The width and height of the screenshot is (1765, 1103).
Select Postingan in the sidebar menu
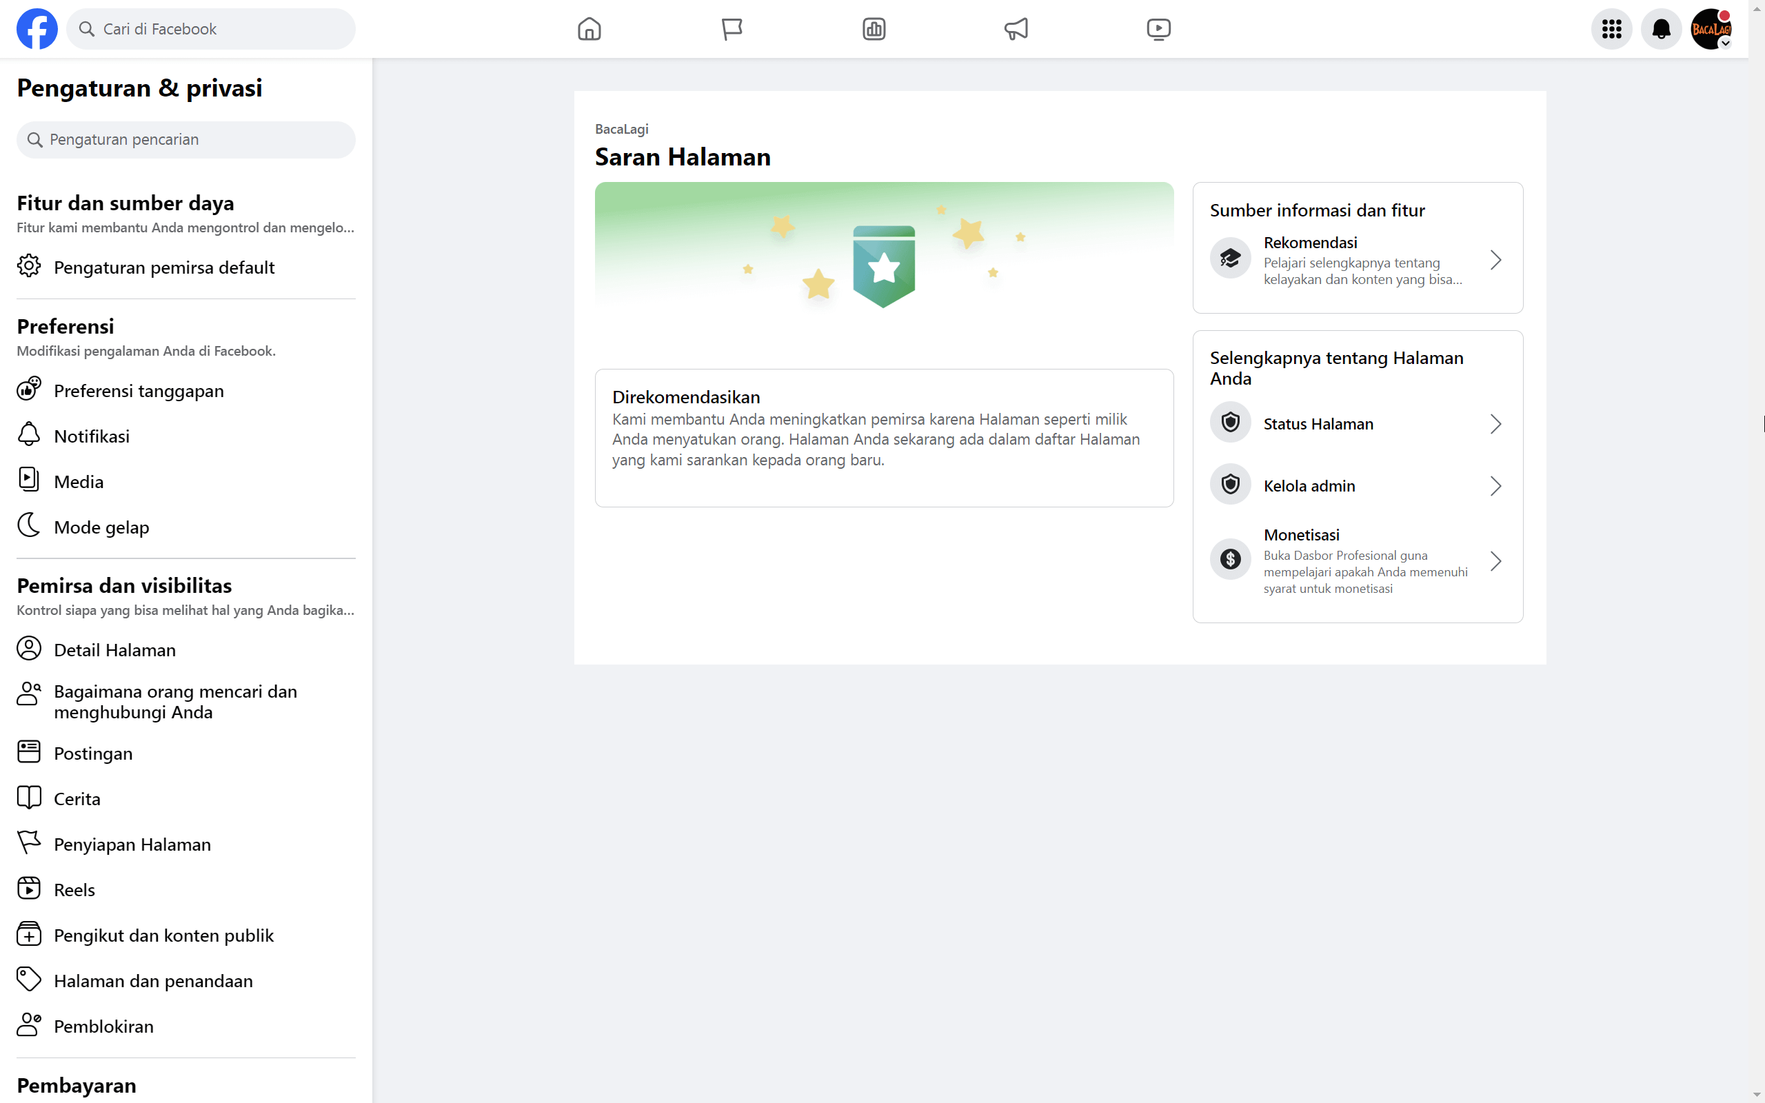click(x=92, y=753)
